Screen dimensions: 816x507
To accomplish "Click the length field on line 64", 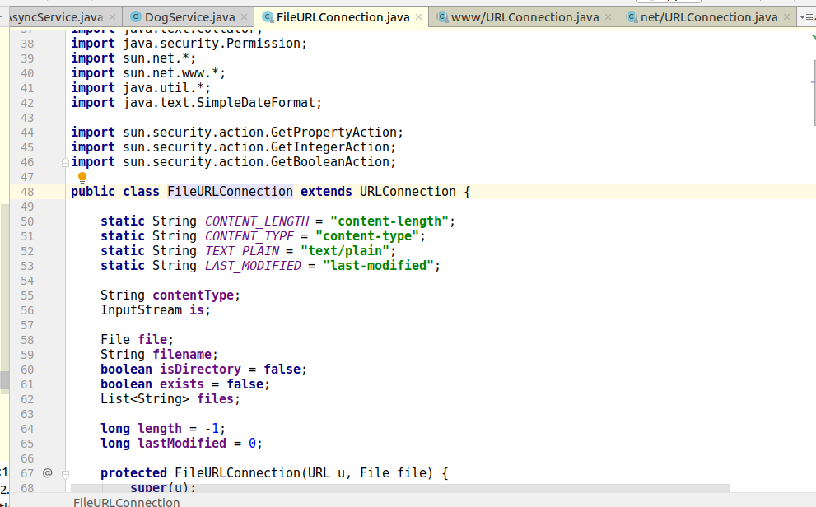I will coord(160,429).
